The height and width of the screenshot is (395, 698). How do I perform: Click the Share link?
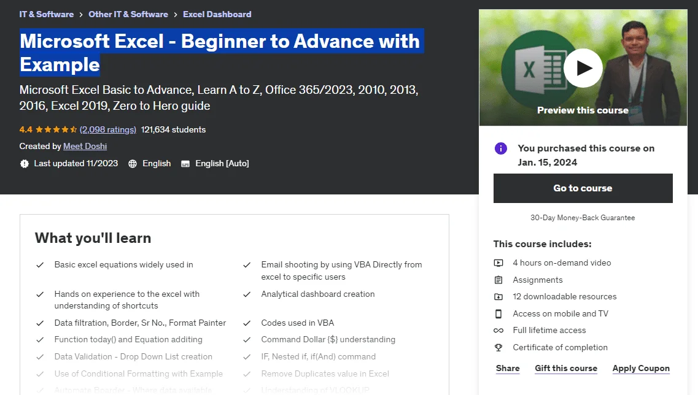pyautogui.click(x=508, y=368)
